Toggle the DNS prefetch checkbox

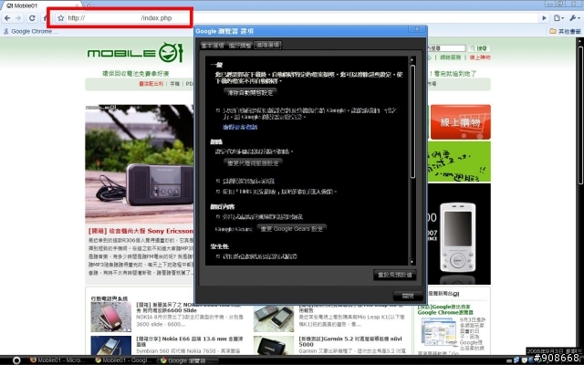click(218, 192)
